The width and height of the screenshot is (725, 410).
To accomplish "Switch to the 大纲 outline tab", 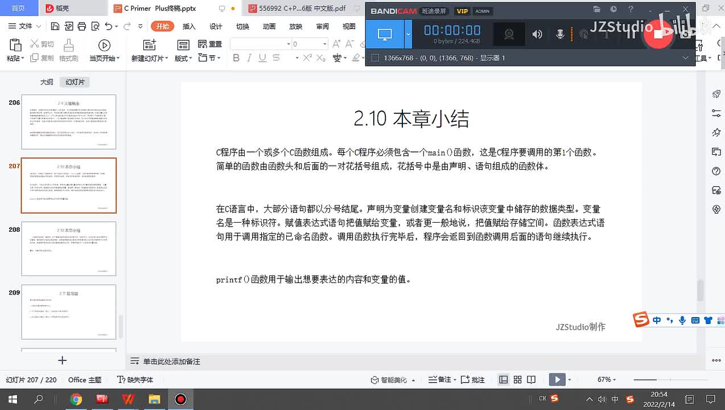I will (x=47, y=82).
